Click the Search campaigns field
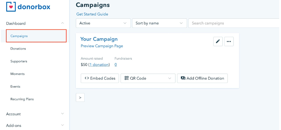The width and height of the screenshot is (281, 130). tap(233, 23)
